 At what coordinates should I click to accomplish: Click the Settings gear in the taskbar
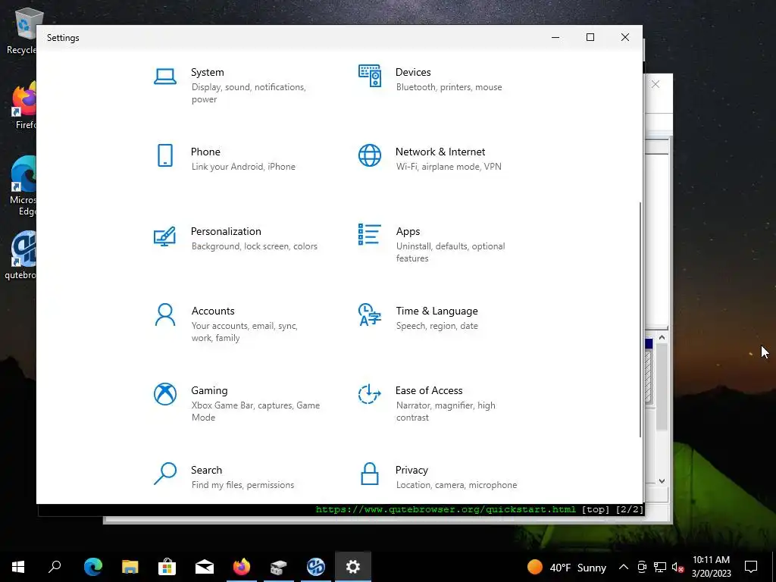(x=353, y=567)
